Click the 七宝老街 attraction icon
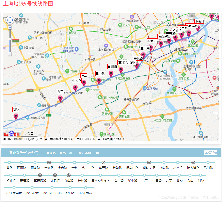 pyautogui.click(x=88, y=90)
